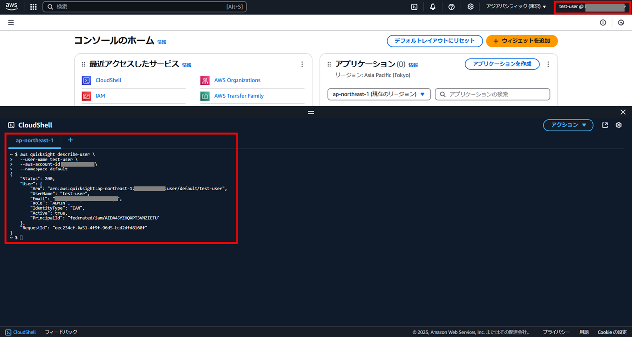Open the 用語 footer link
The height and width of the screenshot is (337, 632).
(x=584, y=332)
